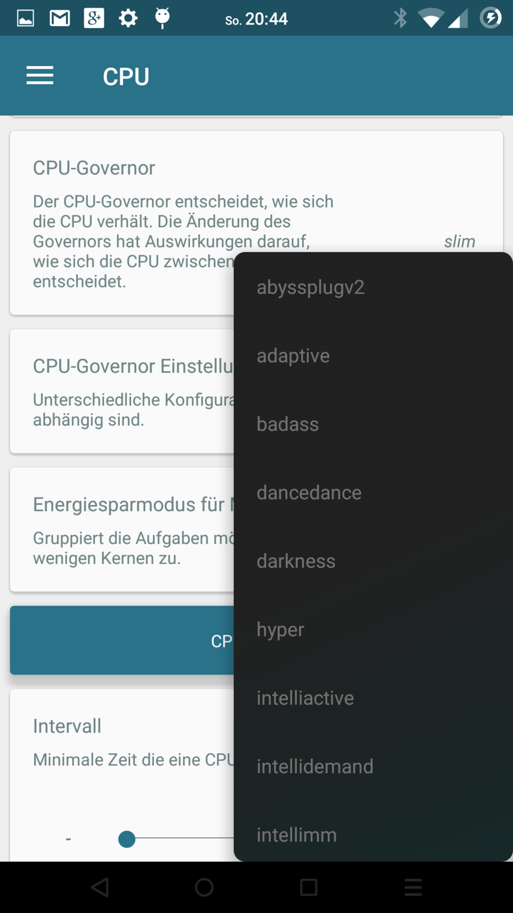
Task: Pick the intelliactive governor
Action: pos(306,698)
